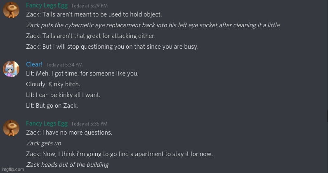Click the imgflip.com watermark
Screen dimensions: 328x173
click(12, 169)
